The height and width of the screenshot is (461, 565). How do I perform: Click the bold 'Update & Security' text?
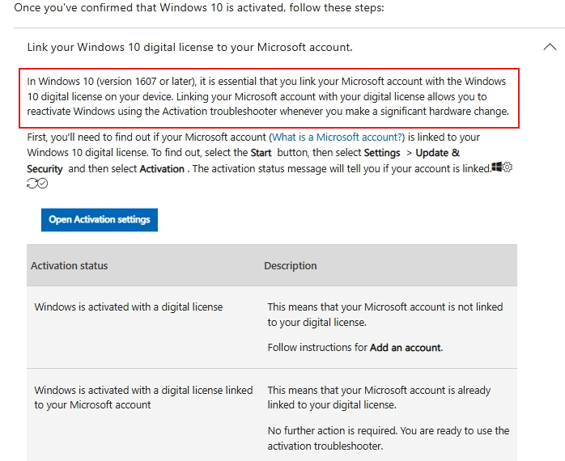tap(438, 153)
